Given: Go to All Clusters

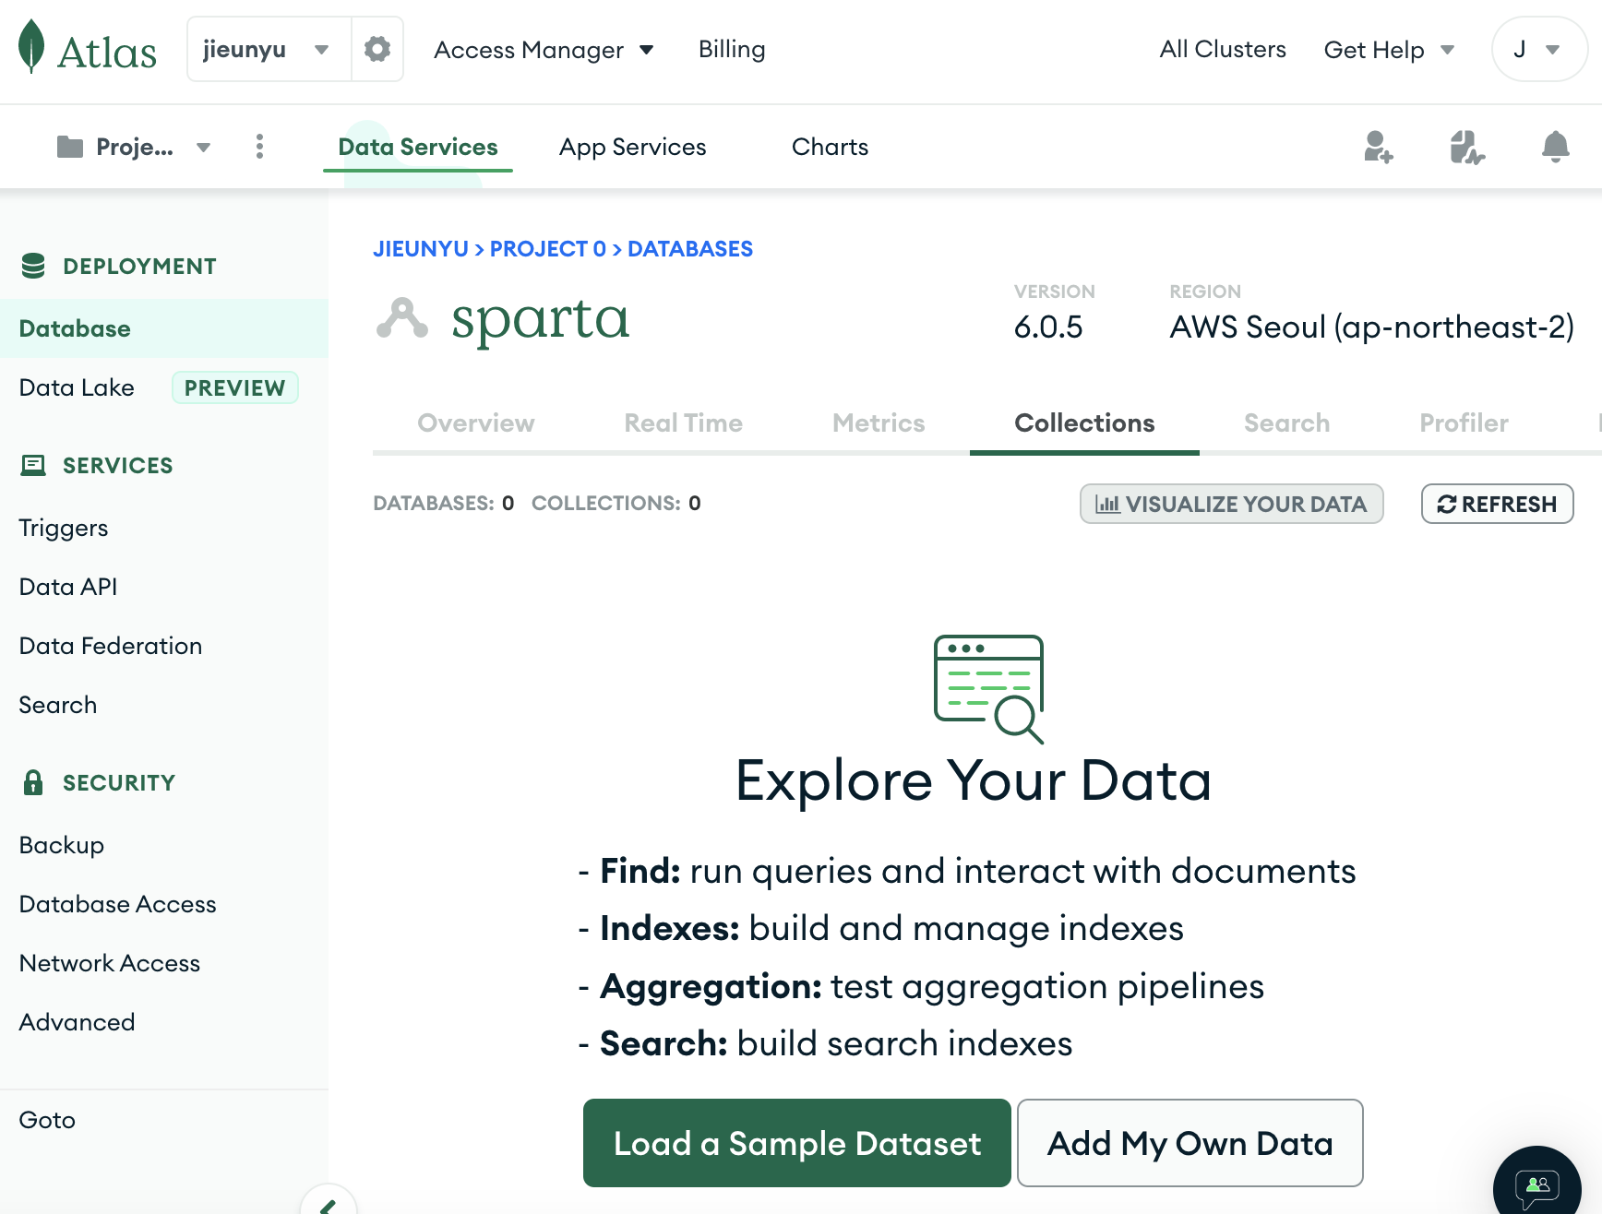Looking at the screenshot, I should point(1223,49).
